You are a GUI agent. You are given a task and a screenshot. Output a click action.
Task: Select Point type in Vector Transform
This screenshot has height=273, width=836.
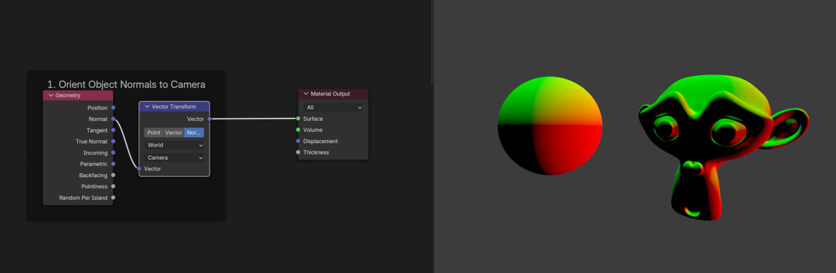click(153, 133)
